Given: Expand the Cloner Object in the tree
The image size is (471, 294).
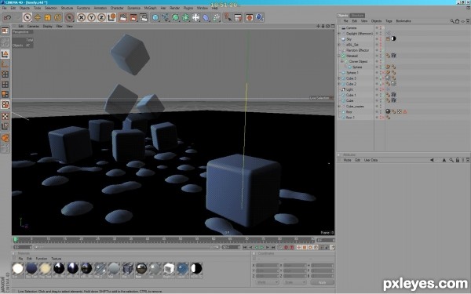Looking at the screenshot, I should 342,61.
